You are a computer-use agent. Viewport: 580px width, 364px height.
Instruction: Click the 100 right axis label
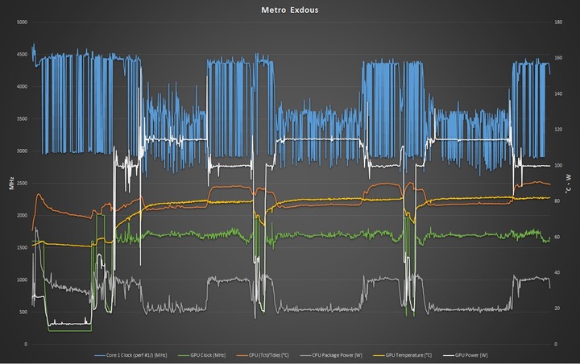tap(558, 165)
